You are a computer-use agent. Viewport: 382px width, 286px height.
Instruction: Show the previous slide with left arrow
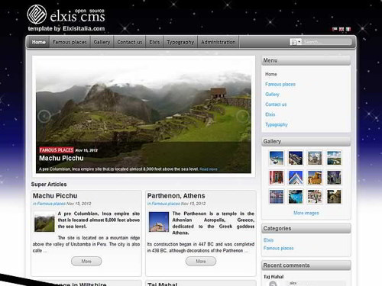tap(44, 116)
